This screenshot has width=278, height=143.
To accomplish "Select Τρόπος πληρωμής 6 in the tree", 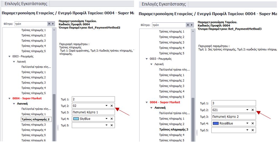I will pos(33,141).
